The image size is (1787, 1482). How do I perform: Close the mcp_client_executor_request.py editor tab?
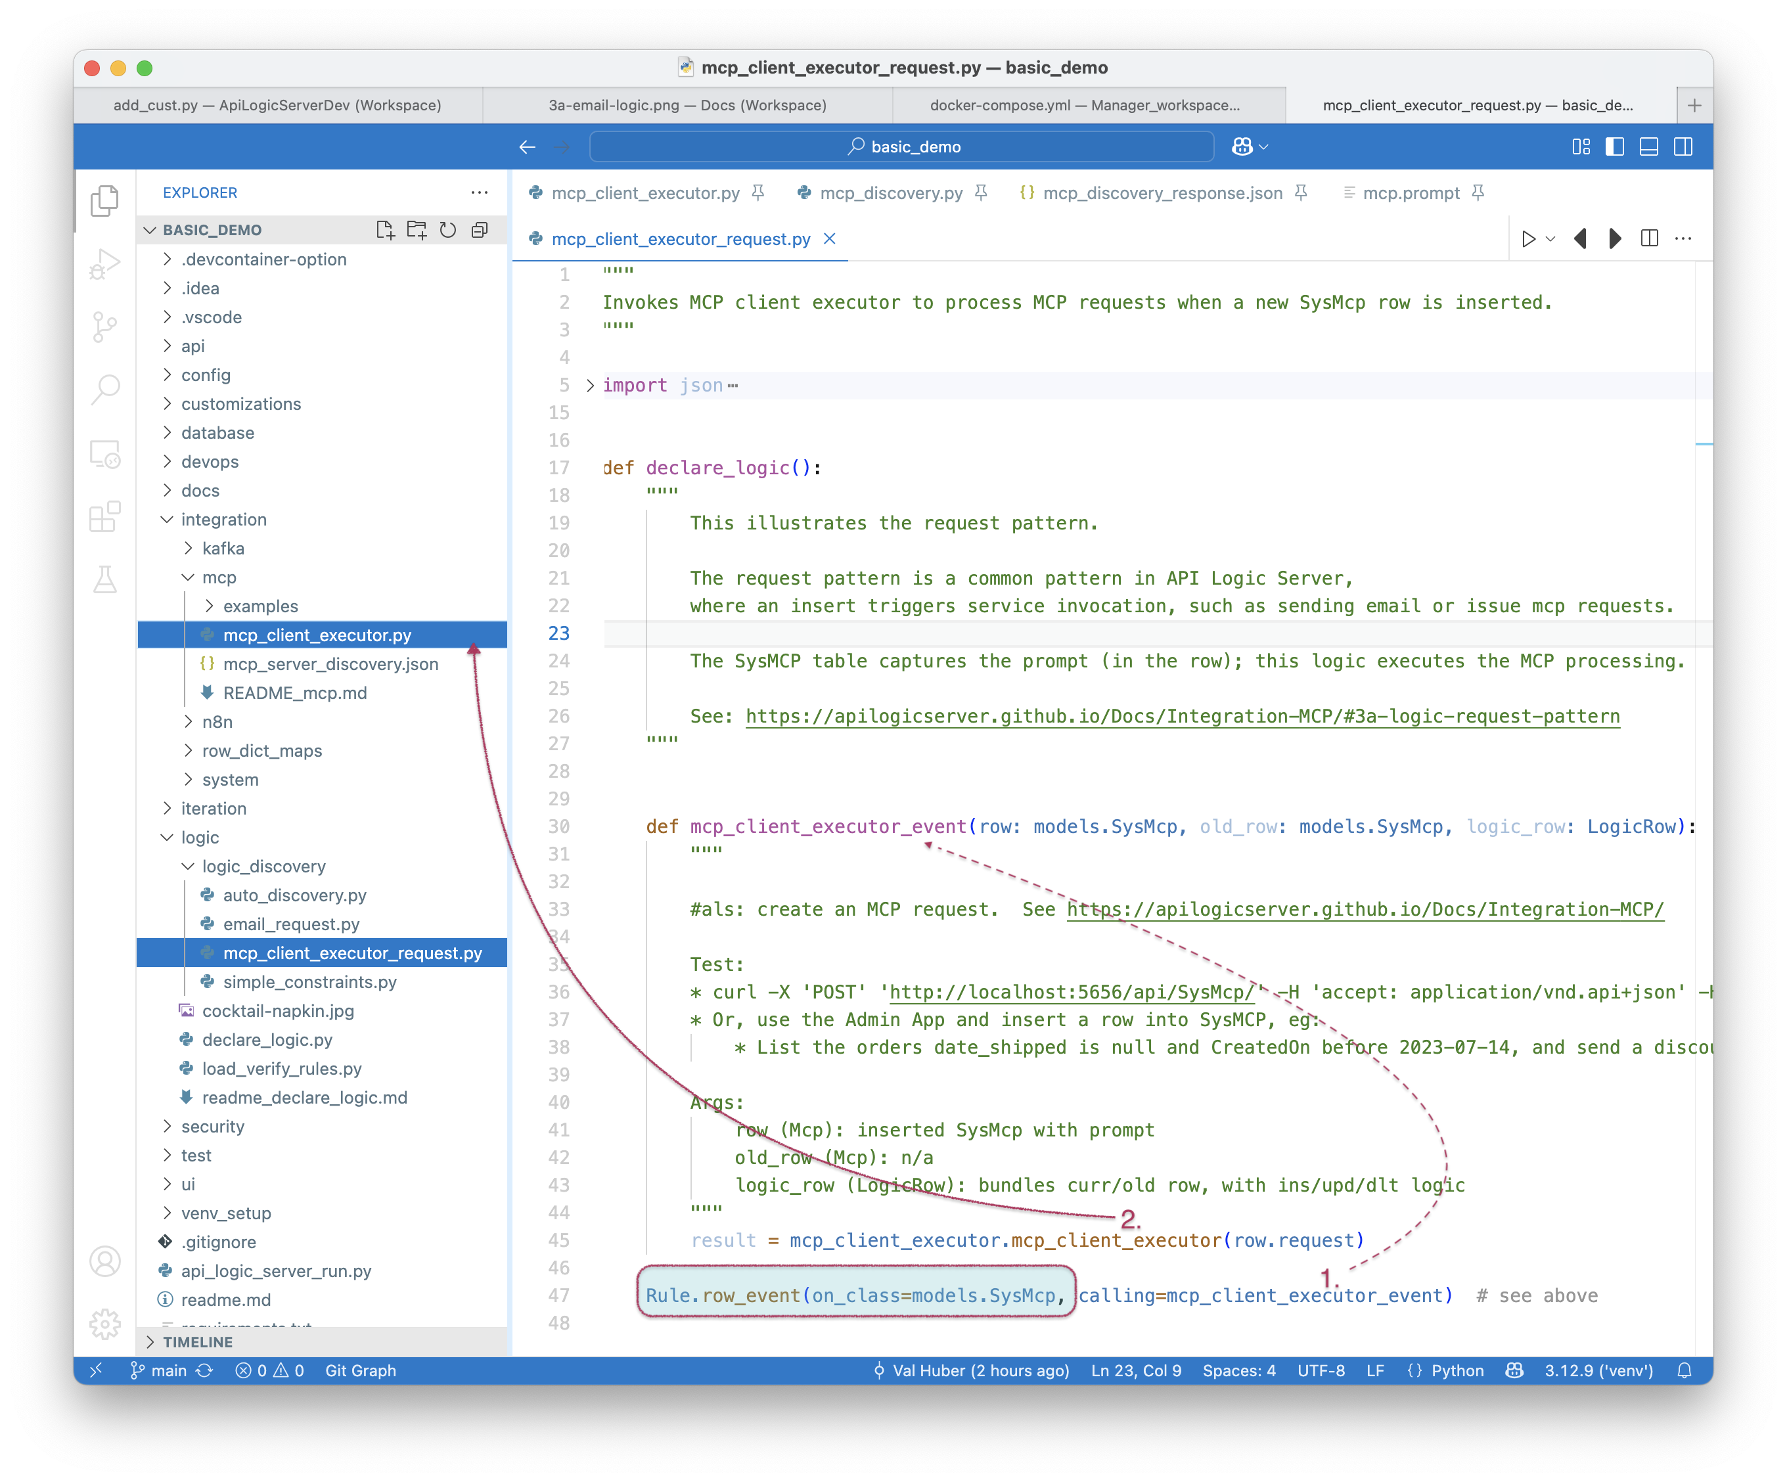tap(830, 239)
